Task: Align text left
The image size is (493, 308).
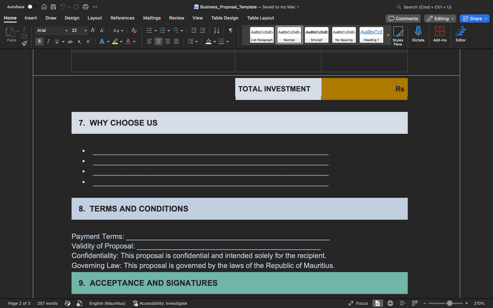Action: point(149,41)
